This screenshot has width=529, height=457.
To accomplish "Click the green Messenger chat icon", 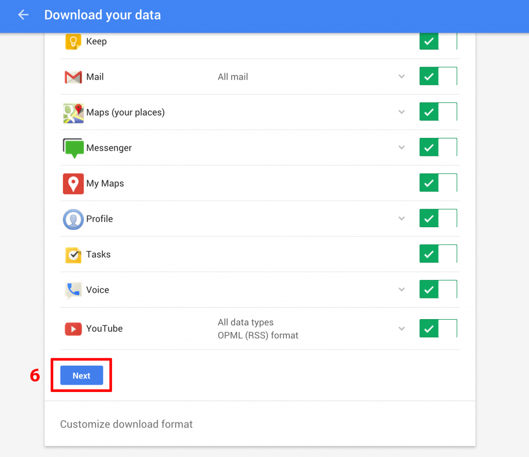I will [73, 148].
